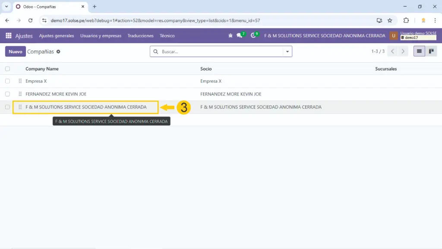Click the Compañías settings gear icon
Screen dimensions: 442x249
[x=58, y=52]
